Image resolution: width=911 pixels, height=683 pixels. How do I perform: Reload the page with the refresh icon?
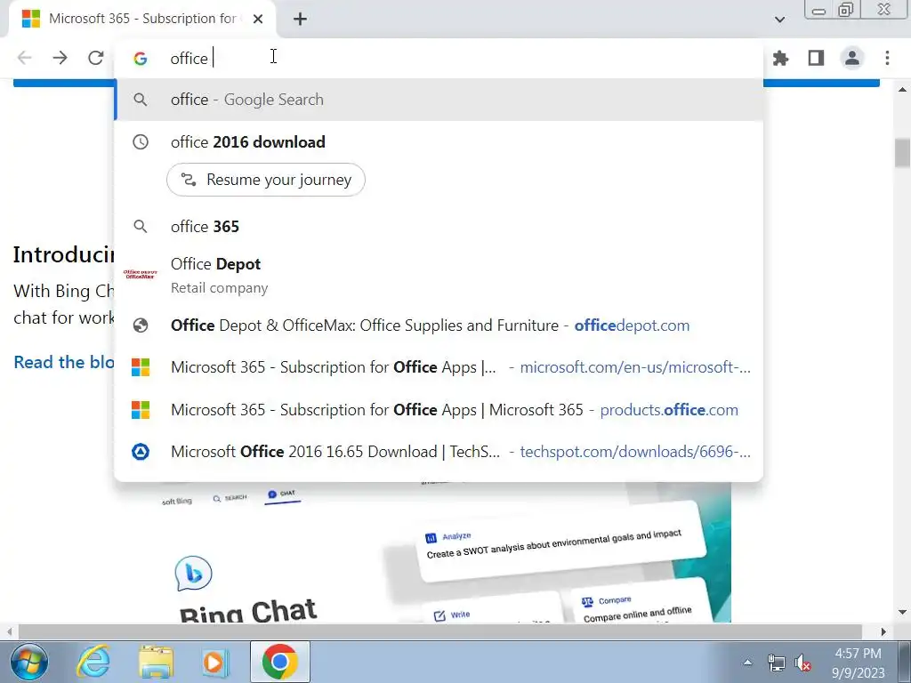(x=96, y=58)
